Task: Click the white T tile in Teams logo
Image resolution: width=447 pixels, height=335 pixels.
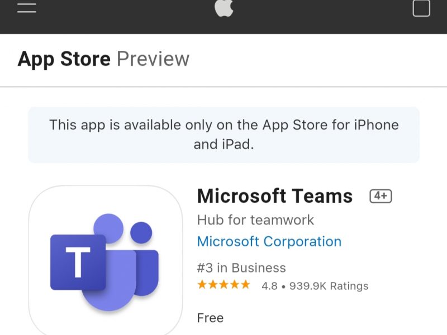Action: 78,262
